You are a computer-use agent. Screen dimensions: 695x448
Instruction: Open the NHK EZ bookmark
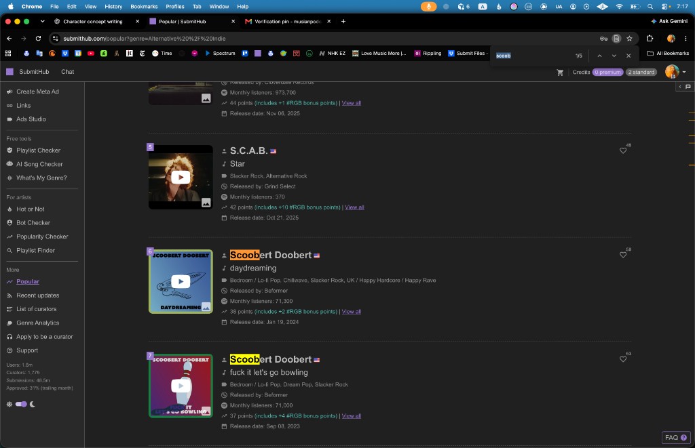[x=332, y=53]
